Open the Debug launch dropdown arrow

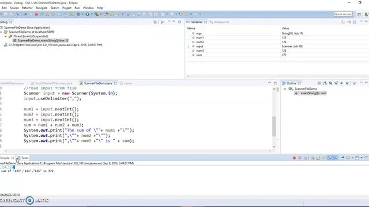pos(82,14)
